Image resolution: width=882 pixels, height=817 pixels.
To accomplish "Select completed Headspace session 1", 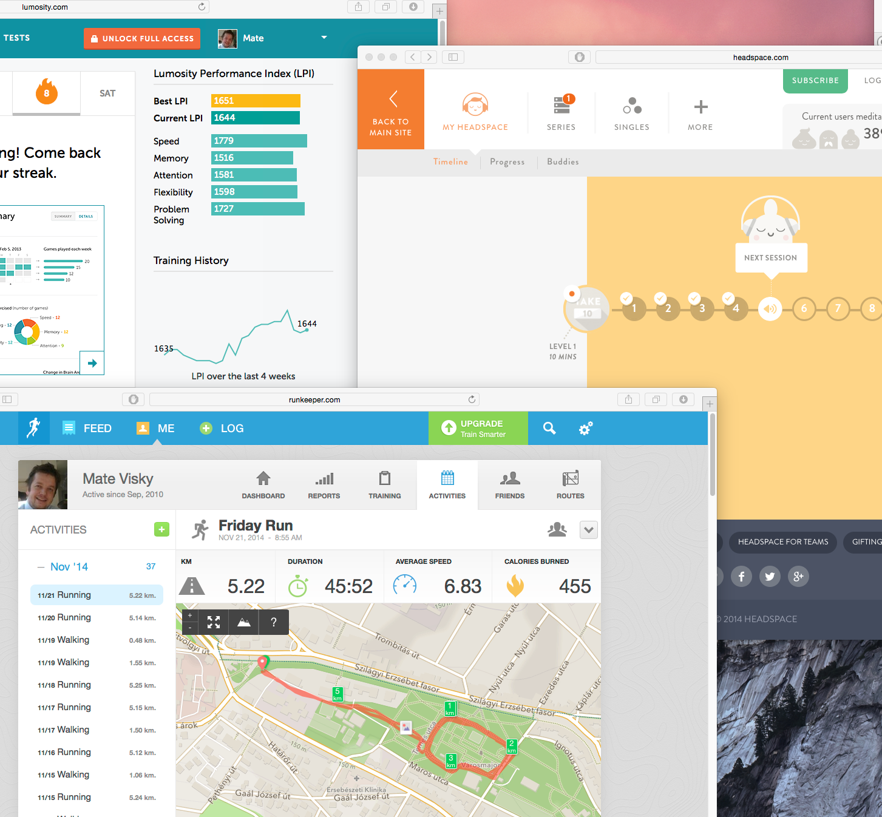I will [634, 308].
